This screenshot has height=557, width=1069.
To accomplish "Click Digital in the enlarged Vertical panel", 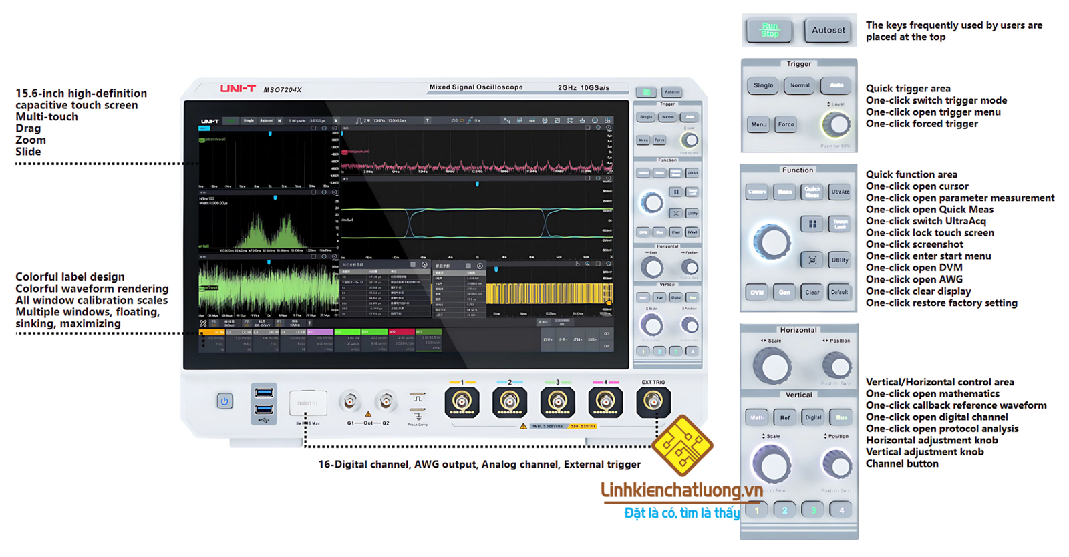I will [813, 418].
